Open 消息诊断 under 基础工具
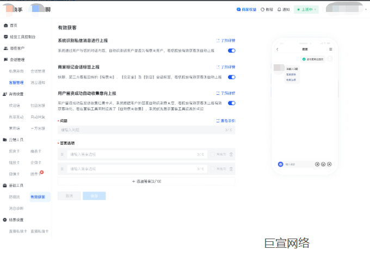The image size is (370, 256). [16, 208]
